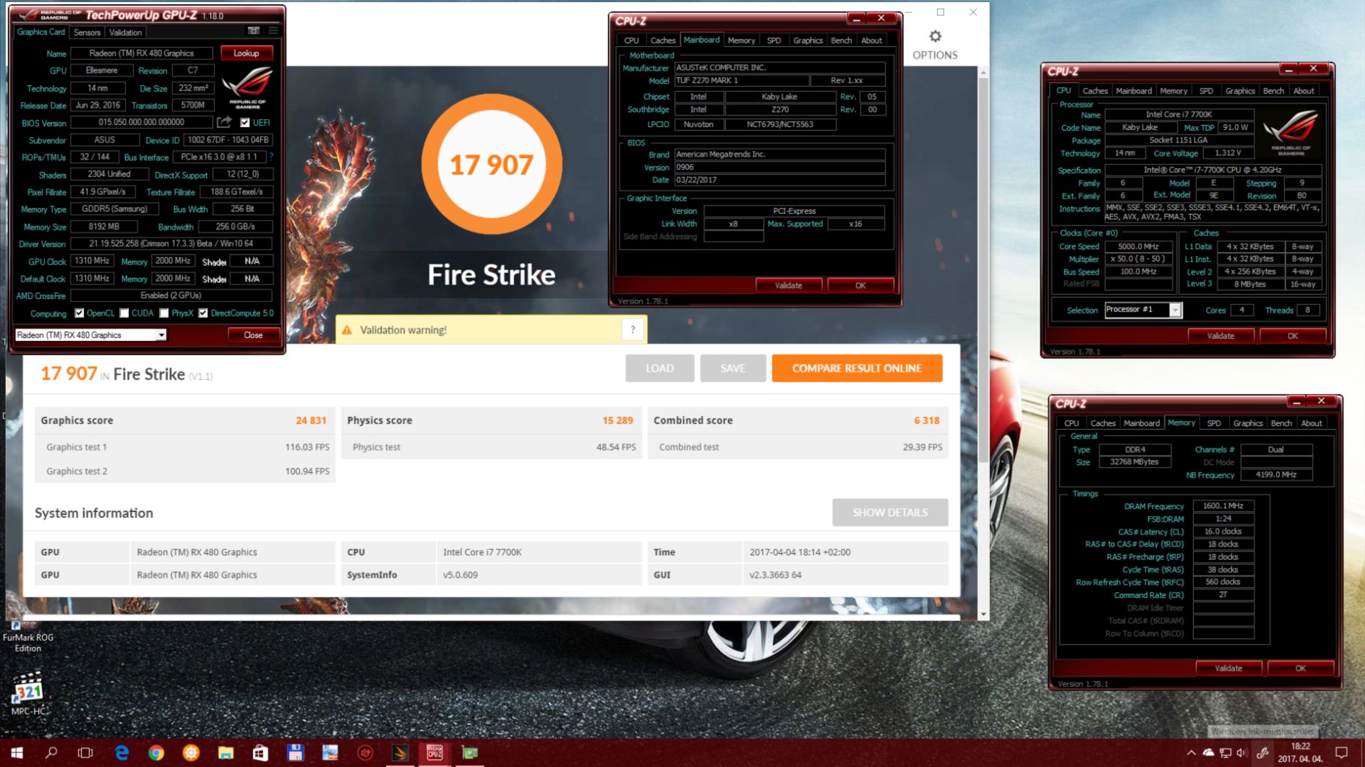Image resolution: width=1365 pixels, height=767 pixels.
Task: Switch to the 3DMark taskbar icon
Action: click(400, 753)
